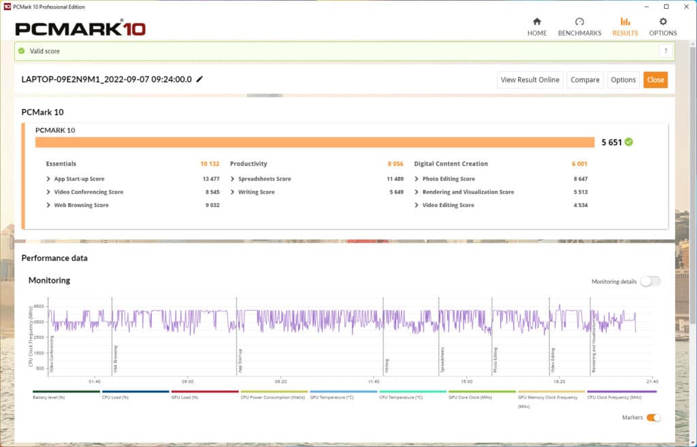Viewport: 697px width, 447px height.
Task: Click the green check icon beside Valid score
Action: coord(21,51)
